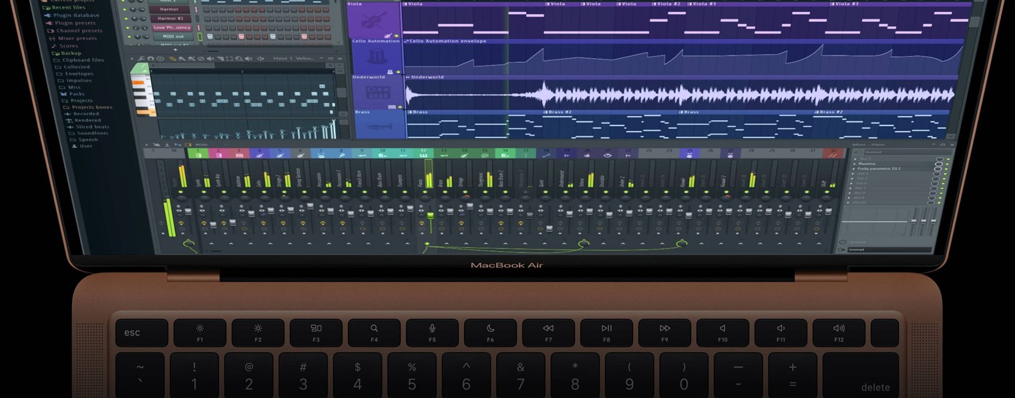Image resolution: width=1015 pixels, height=398 pixels.
Task: Click the green Piano mixer track fader
Action: pos(430,216)
